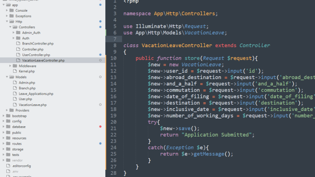Open UserController.php from the file tree
This screenshot has height=177, width=315.
pos(36,55)
